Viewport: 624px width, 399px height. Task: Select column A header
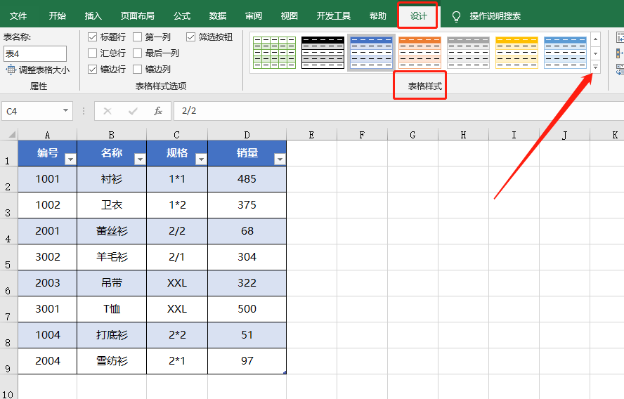tap(47, 135)
